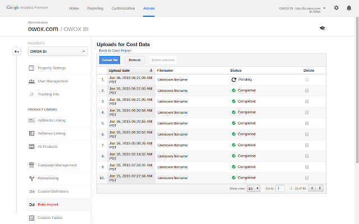The height and width of the screenshot is (224, 359).
Task: Open the OWOX BI property dropdown
Action: tap(58, 52)
